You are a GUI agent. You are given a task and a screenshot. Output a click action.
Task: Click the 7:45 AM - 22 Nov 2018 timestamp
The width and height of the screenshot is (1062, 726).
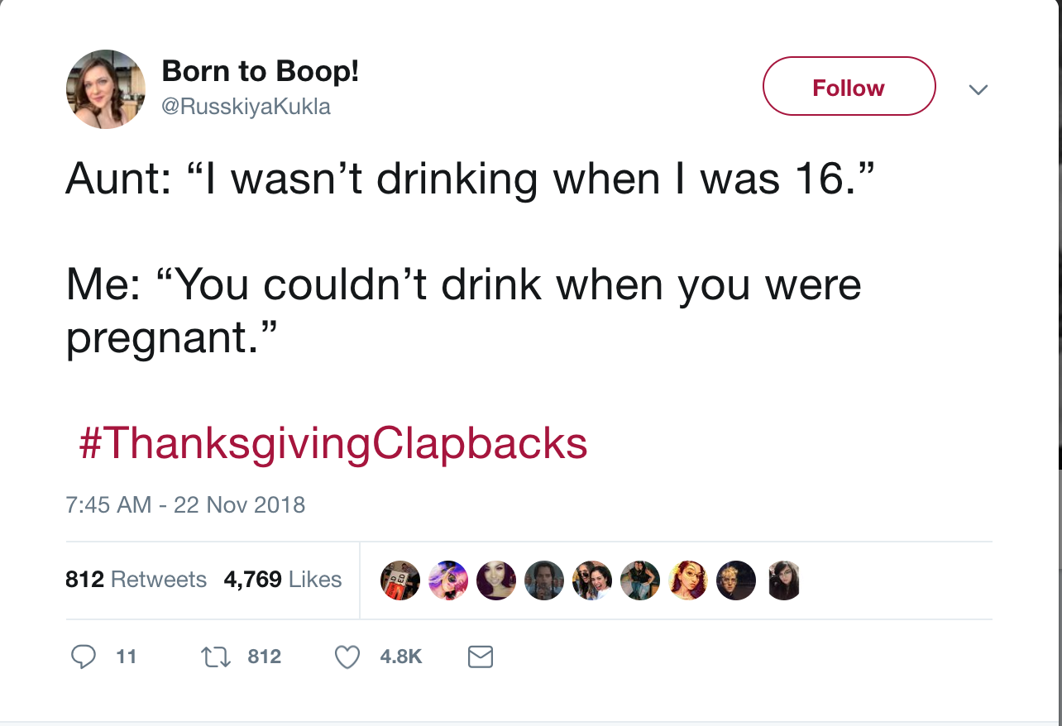pyautogui.click(x=185, y=504)
